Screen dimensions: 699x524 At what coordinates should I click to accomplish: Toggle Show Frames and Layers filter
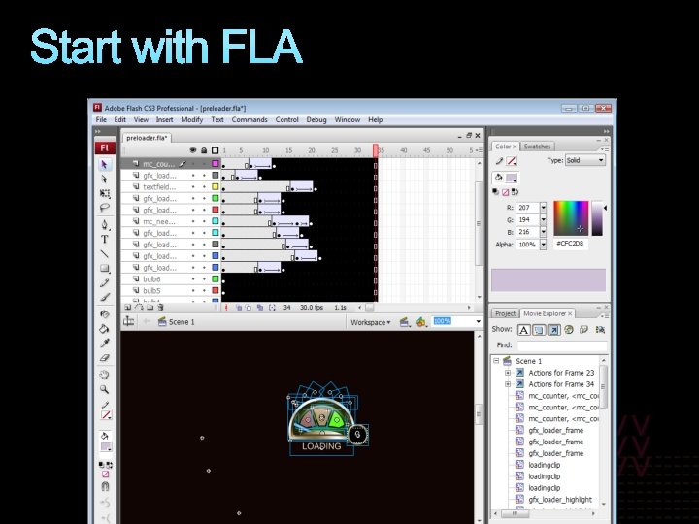click(583, 330)
